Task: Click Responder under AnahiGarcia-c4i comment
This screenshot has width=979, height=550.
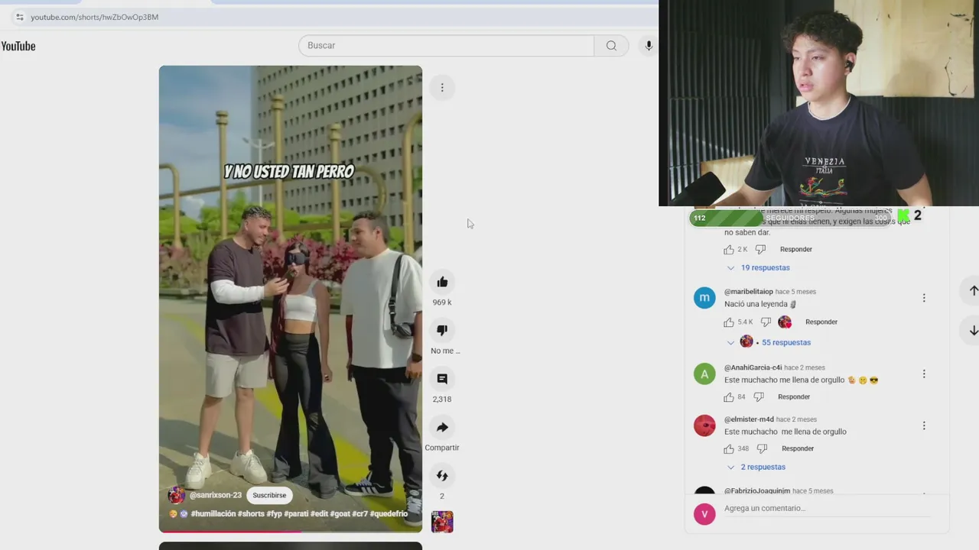Action: pos(794,397)
